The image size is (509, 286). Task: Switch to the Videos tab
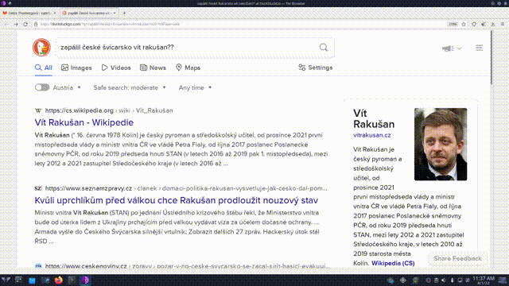coord(116,68)
